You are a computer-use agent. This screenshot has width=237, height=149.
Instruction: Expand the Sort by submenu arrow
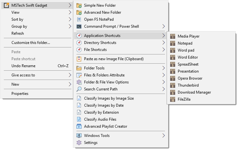point(70,19)
